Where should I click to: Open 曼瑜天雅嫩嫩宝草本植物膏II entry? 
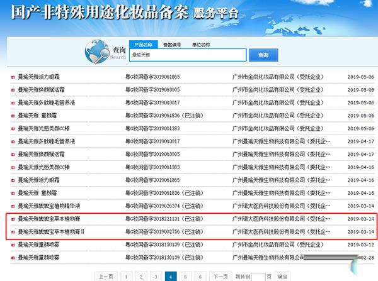(x=51, y=232)
